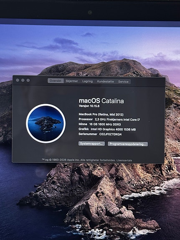Click the macOS Catalina circular logo
Image resolution: width=180 pixels, height=240 pixels.
pyautogui.click(x=46, y=124)
